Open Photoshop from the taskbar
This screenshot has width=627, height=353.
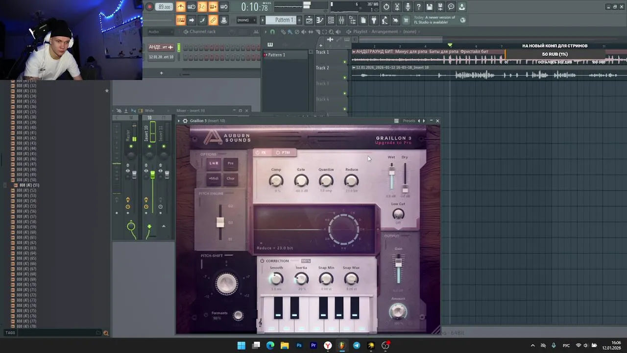tap(299, 346)
